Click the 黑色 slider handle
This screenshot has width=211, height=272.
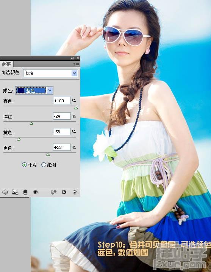click(x=48, y=155)
